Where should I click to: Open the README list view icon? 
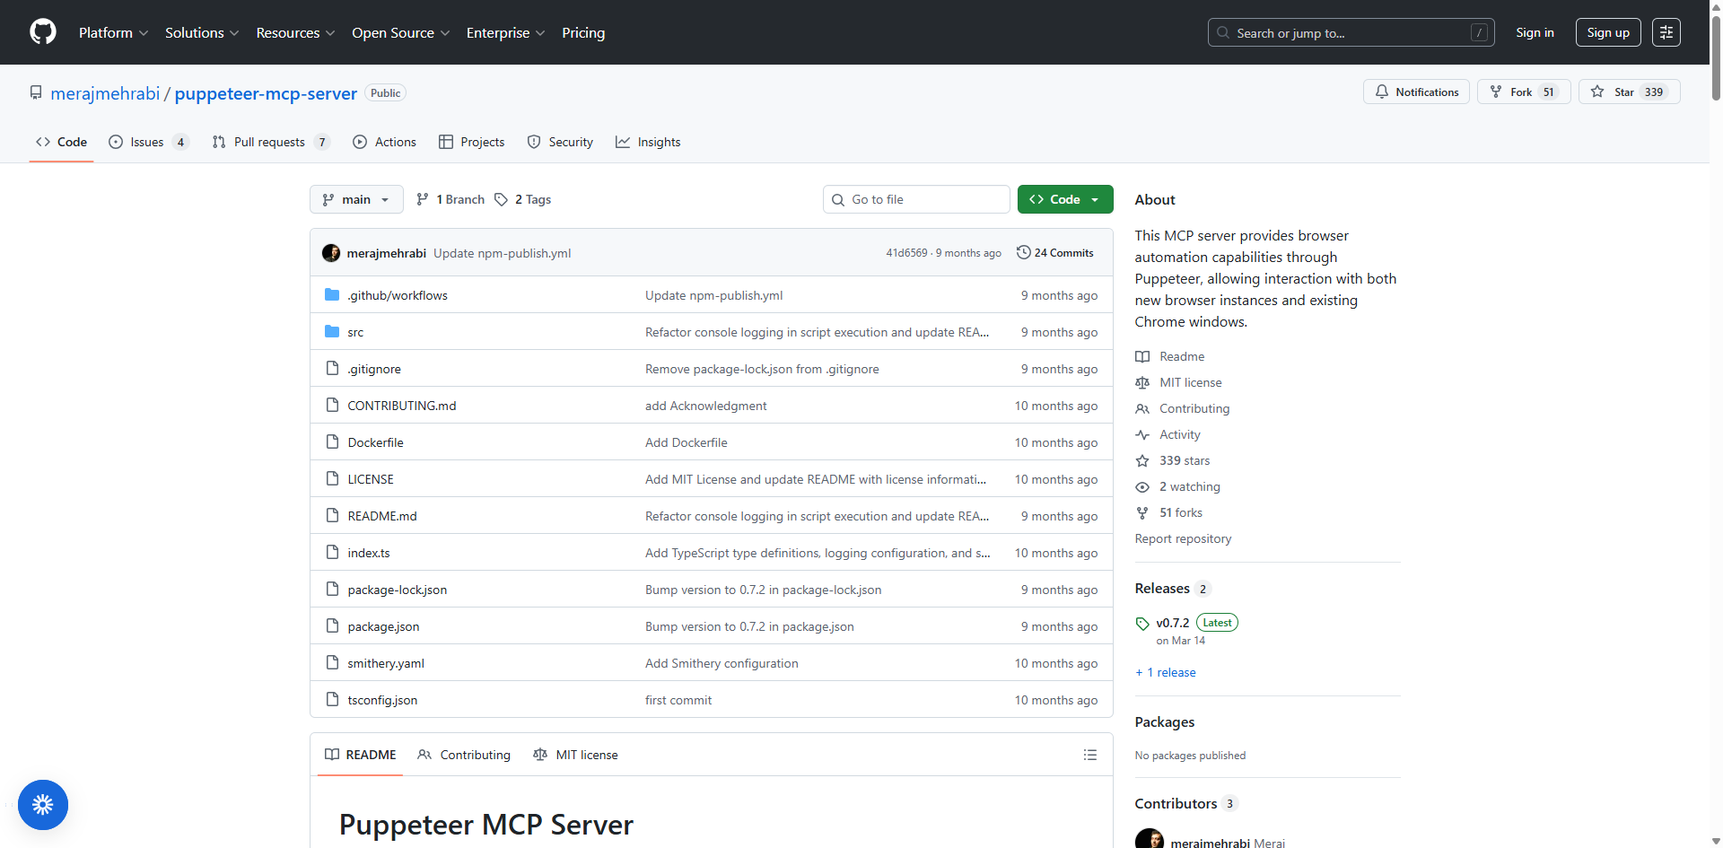pyautogui.click(x=1089, y=755)
